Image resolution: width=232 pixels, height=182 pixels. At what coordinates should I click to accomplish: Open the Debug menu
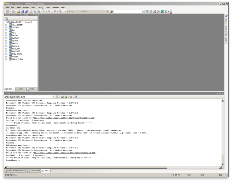[x=40, y=7]
